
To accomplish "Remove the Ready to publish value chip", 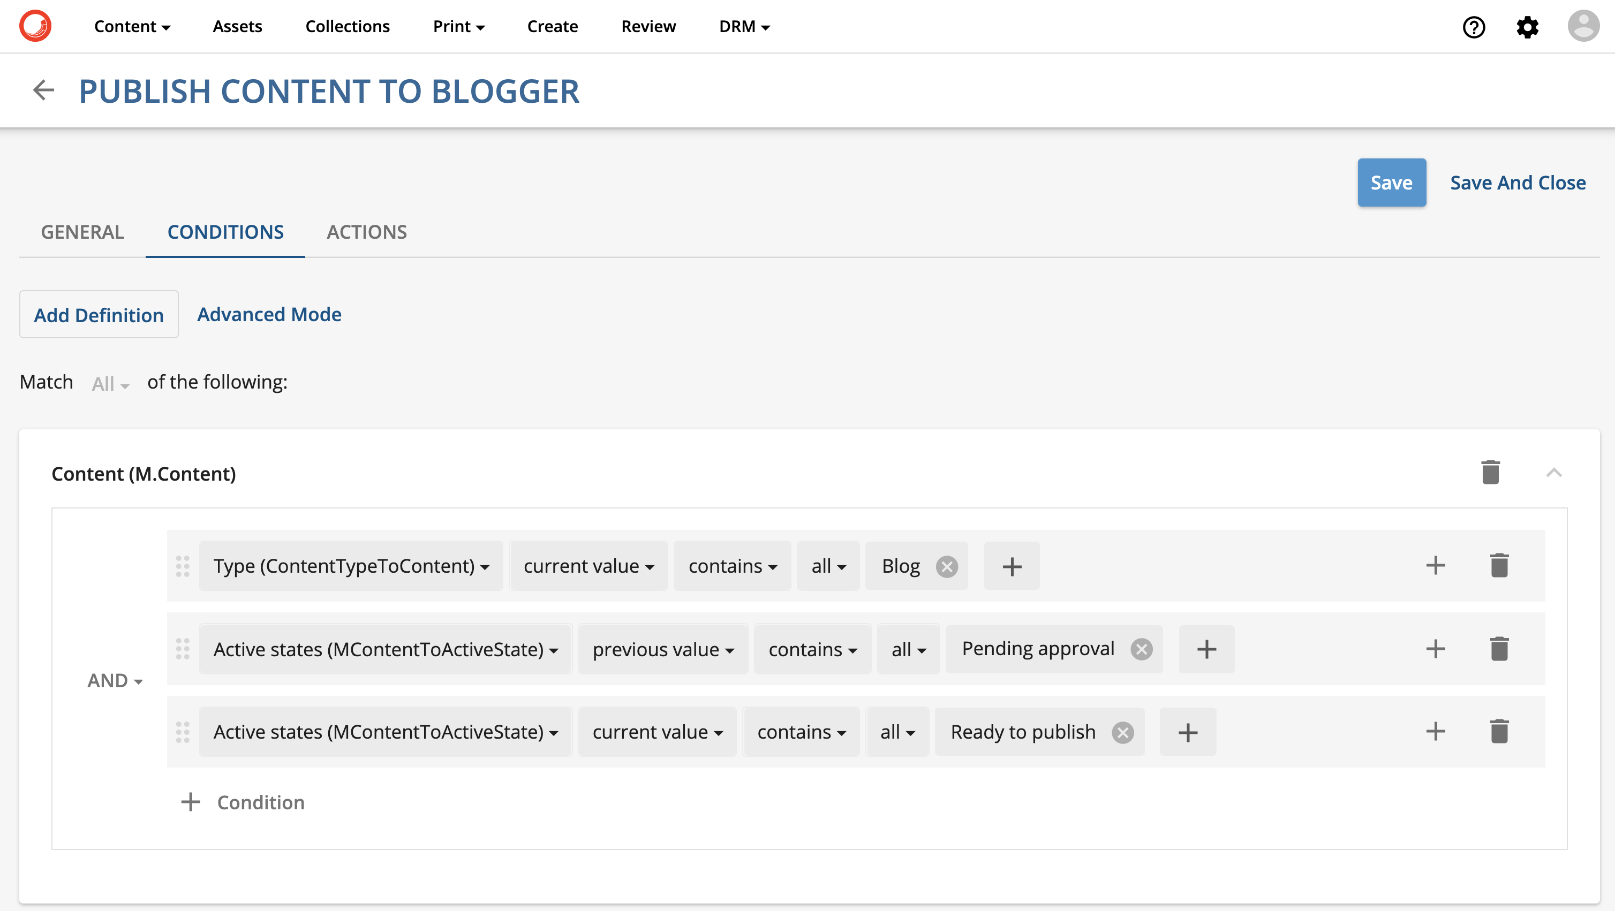I will [x=1122, y=732].
